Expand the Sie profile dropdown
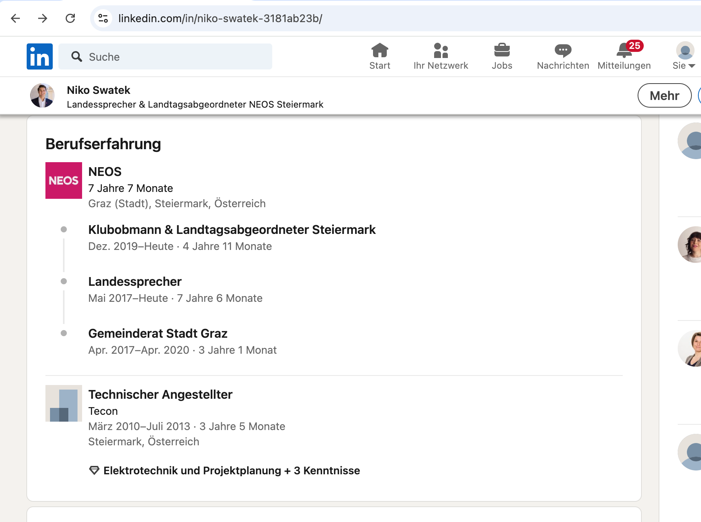The height and width of the screenshot is (522, 701). pyautogui.click(x=684, y=56)
